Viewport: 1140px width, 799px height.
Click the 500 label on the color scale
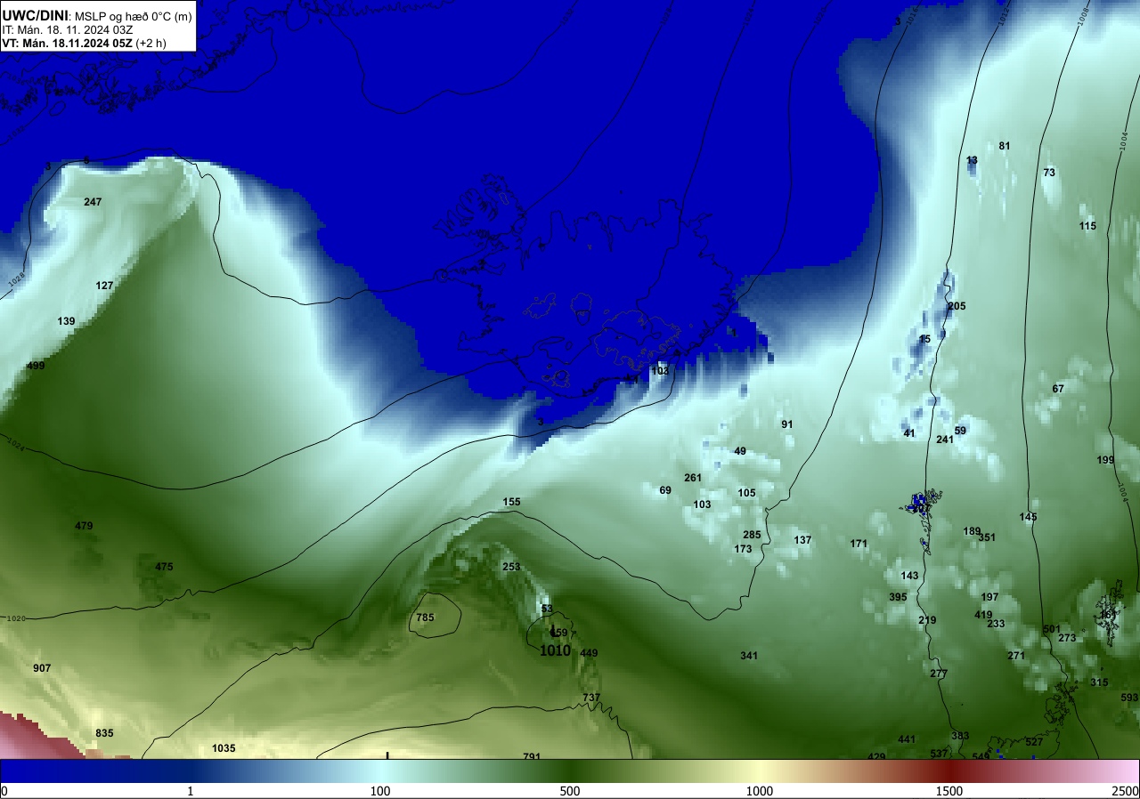pyautogui.click(x=570, y=791)
